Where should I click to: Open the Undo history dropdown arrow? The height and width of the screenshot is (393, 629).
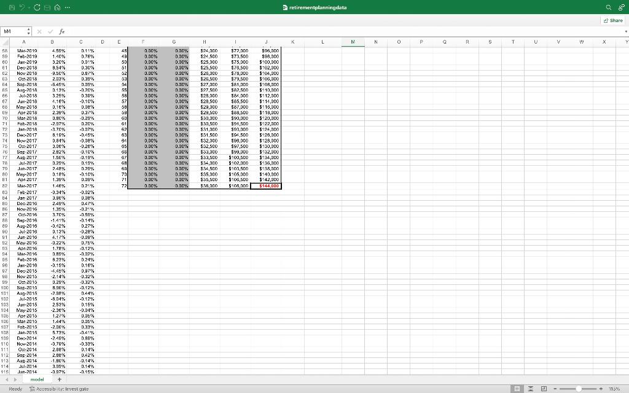[x=29, y=7]
